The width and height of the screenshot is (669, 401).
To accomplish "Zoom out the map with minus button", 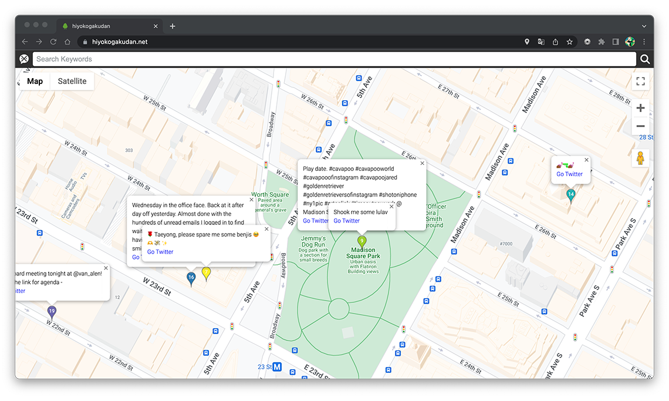I will (x=640, y=126).
